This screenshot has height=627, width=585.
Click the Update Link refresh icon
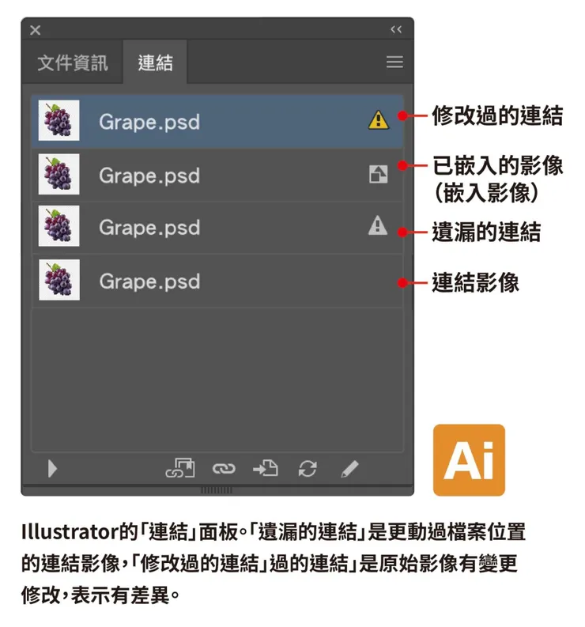click(x=308, y=469)
